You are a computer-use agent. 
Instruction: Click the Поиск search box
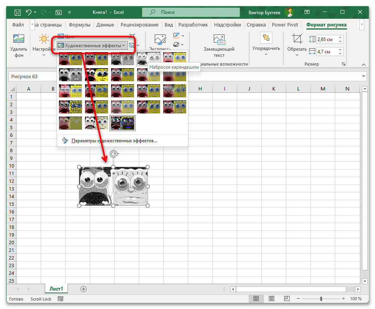click(191, 12)
